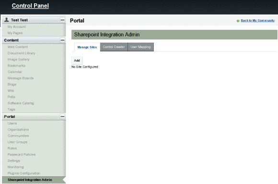Collapse the Test Test section
The image size is (278, 184).
point(62,20)
